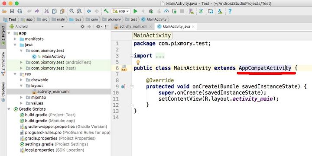Click the Copy icon in toolbar

(x=54, y=11)
